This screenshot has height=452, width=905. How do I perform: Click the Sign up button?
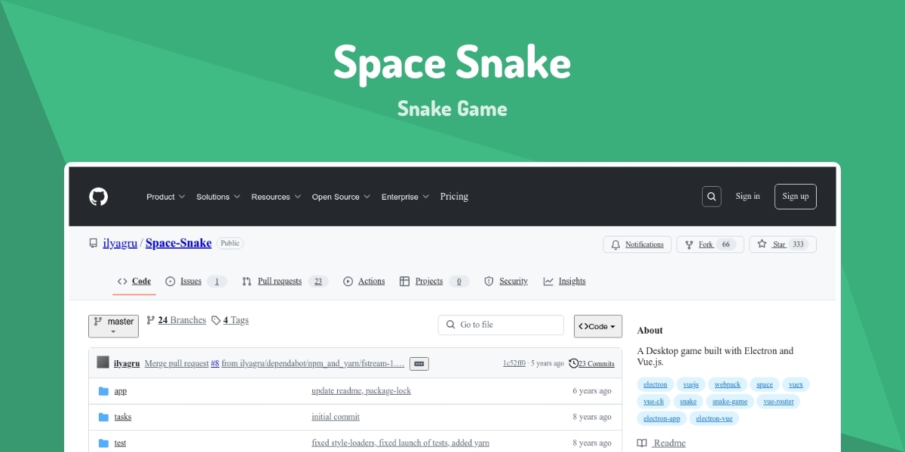(x=795, y=196)
